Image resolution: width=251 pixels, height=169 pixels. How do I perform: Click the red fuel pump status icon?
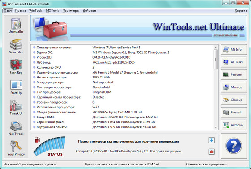(37, 139)
